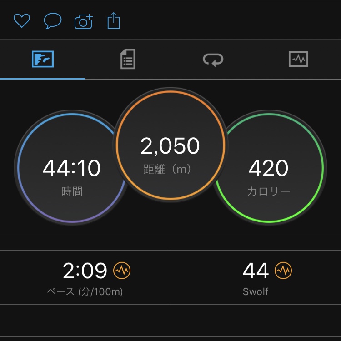Open Swolf chart icon beside 44
This screenshot has width=341, height=341.
[x=283, y=271]
